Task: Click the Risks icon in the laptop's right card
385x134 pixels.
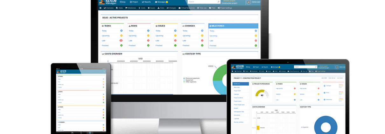Action: [x=325, y=93]
